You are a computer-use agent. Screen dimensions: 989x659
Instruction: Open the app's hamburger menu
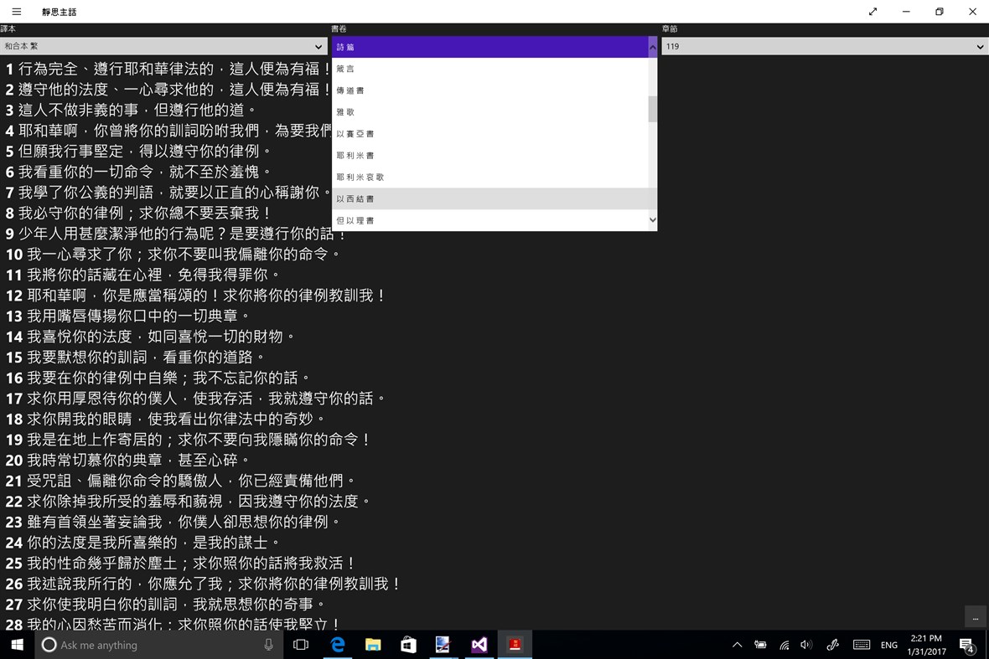point(16,12)
